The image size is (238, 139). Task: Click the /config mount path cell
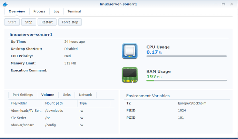[x=50, y=125]
